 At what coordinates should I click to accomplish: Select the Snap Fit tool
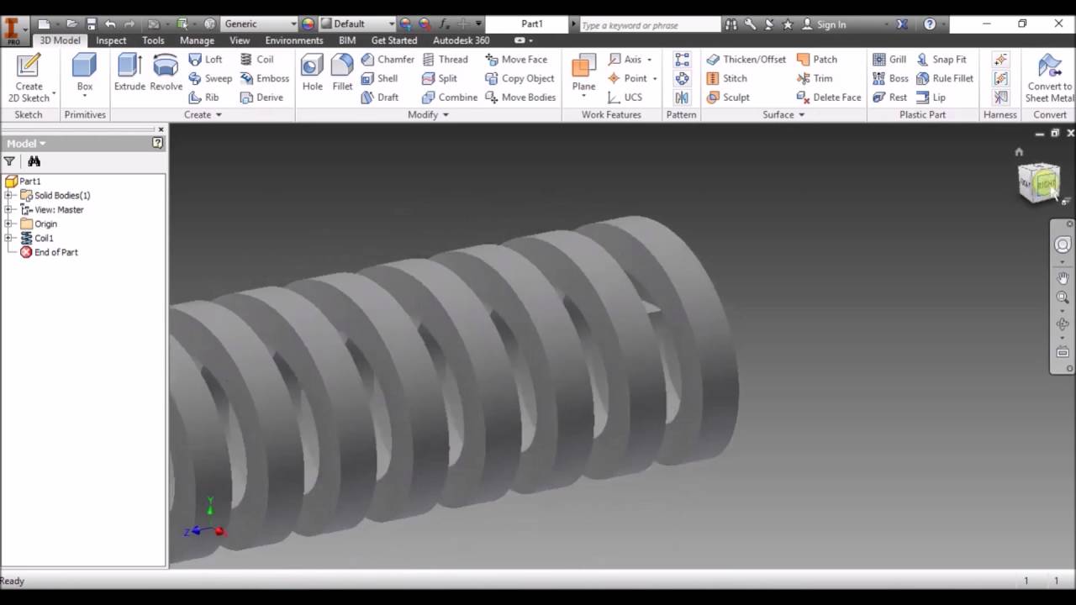point(941,60)
